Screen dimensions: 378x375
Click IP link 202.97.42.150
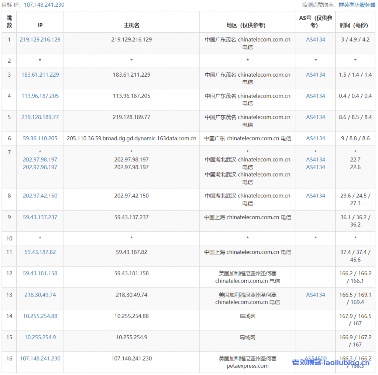click(x=40, y=196)
